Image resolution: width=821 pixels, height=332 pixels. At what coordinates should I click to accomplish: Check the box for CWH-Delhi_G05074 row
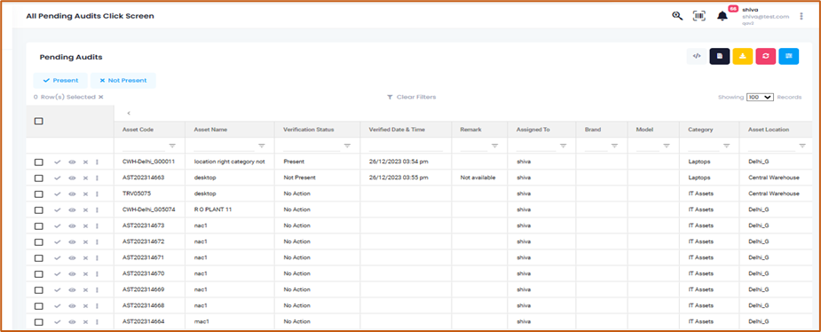pos(39,210)
